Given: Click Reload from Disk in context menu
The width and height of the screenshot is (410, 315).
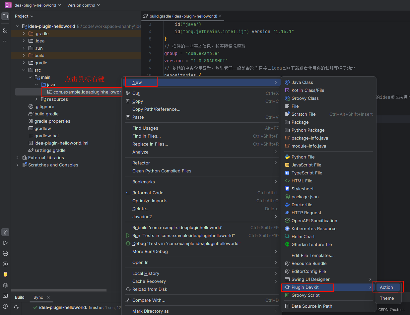Looking at the screenshot, I should point(150,289).
